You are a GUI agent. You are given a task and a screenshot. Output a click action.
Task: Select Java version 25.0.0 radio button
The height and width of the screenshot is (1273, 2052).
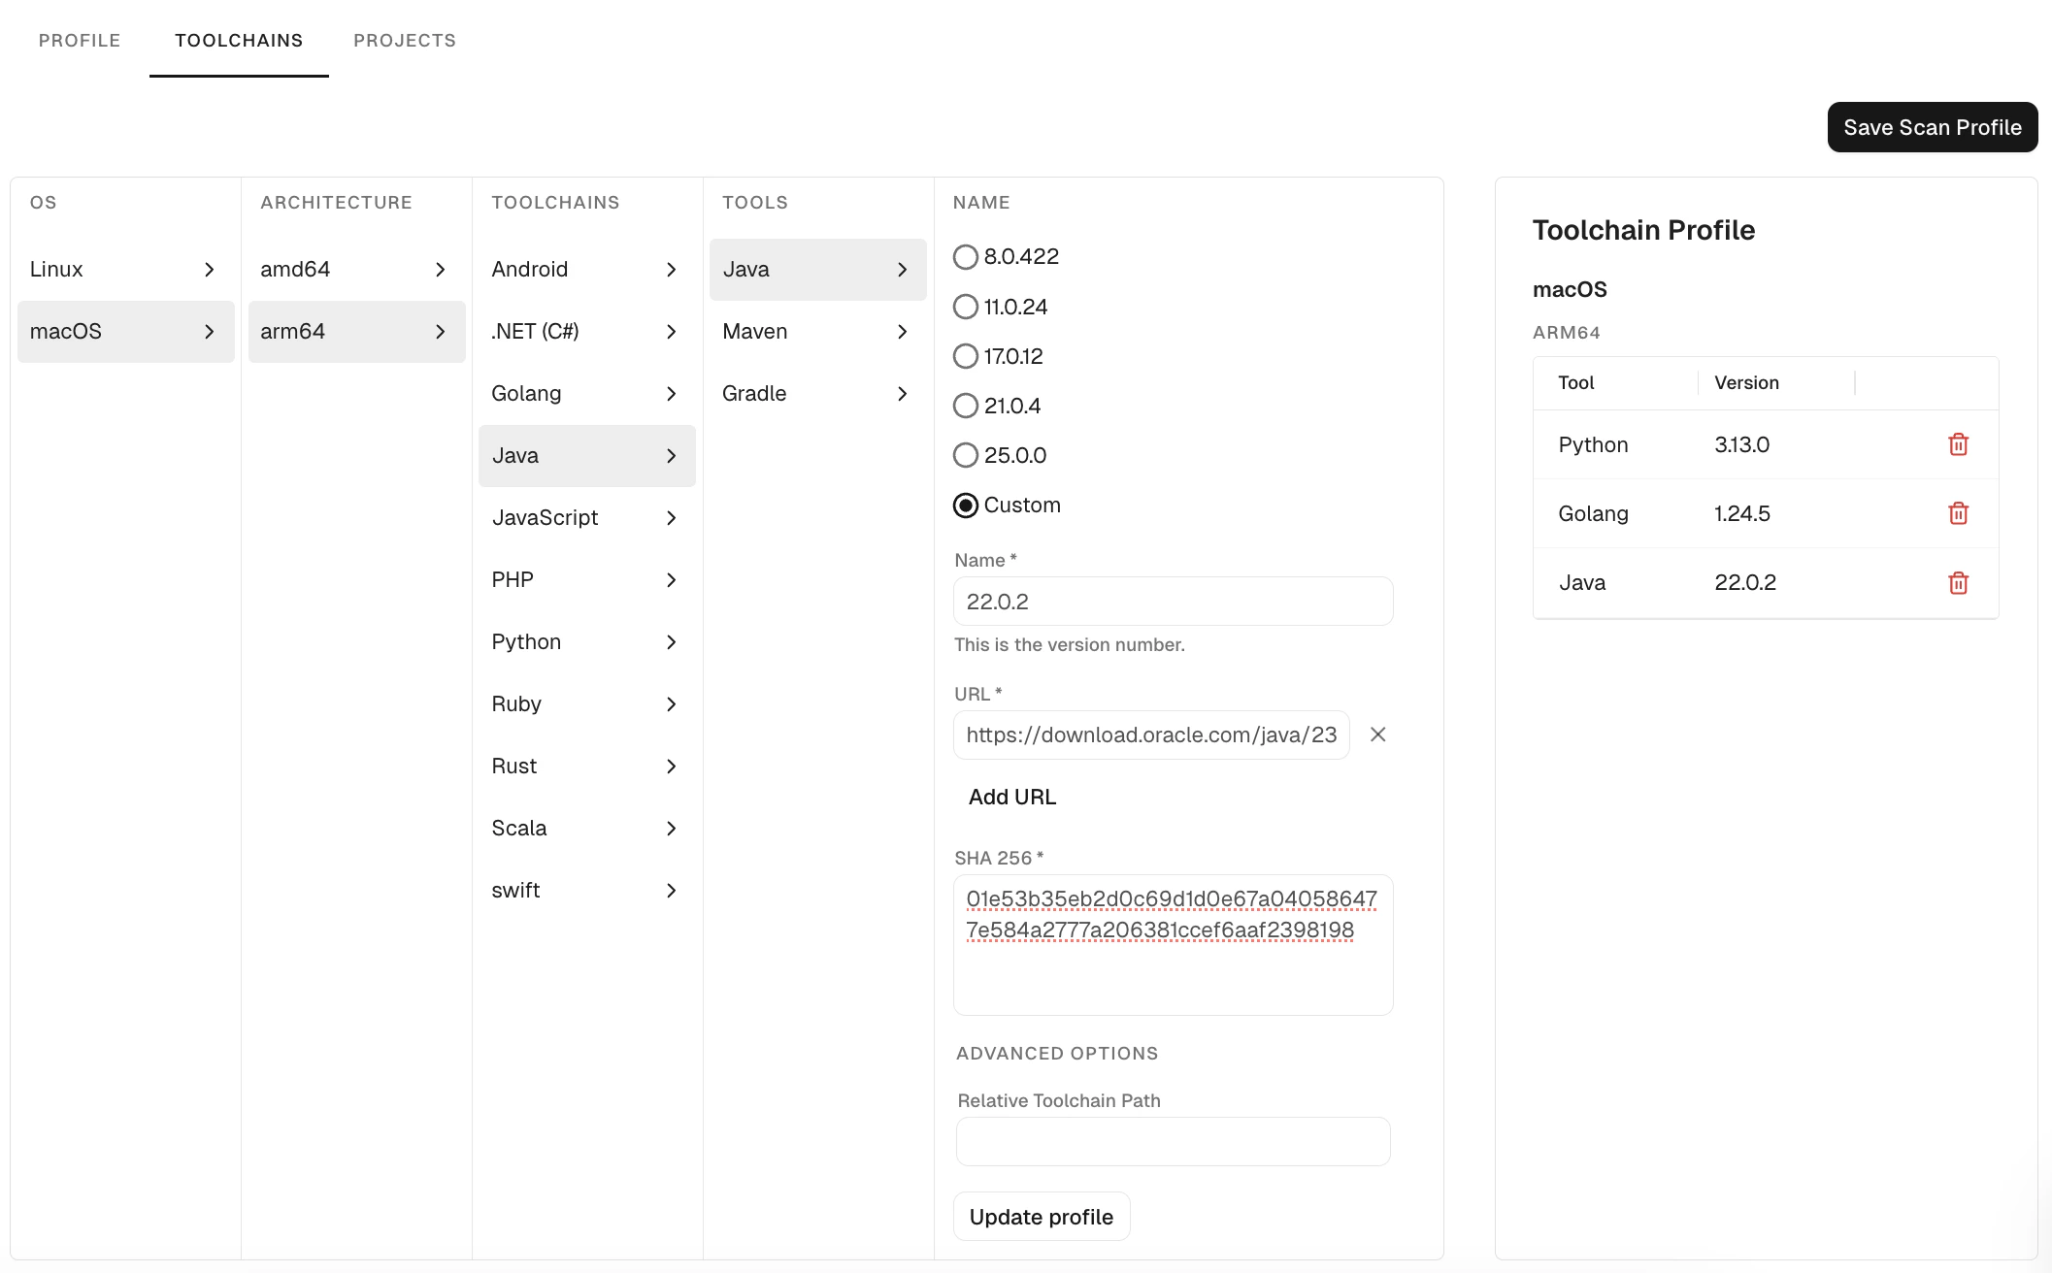click(x=965, y=455)
